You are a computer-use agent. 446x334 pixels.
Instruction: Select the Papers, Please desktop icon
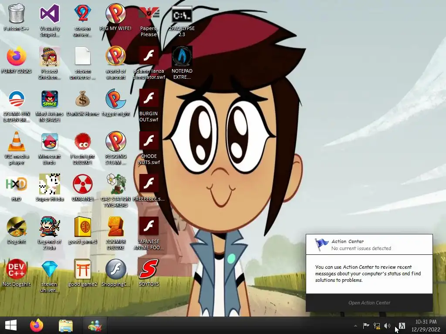click(x=149, y=13)
